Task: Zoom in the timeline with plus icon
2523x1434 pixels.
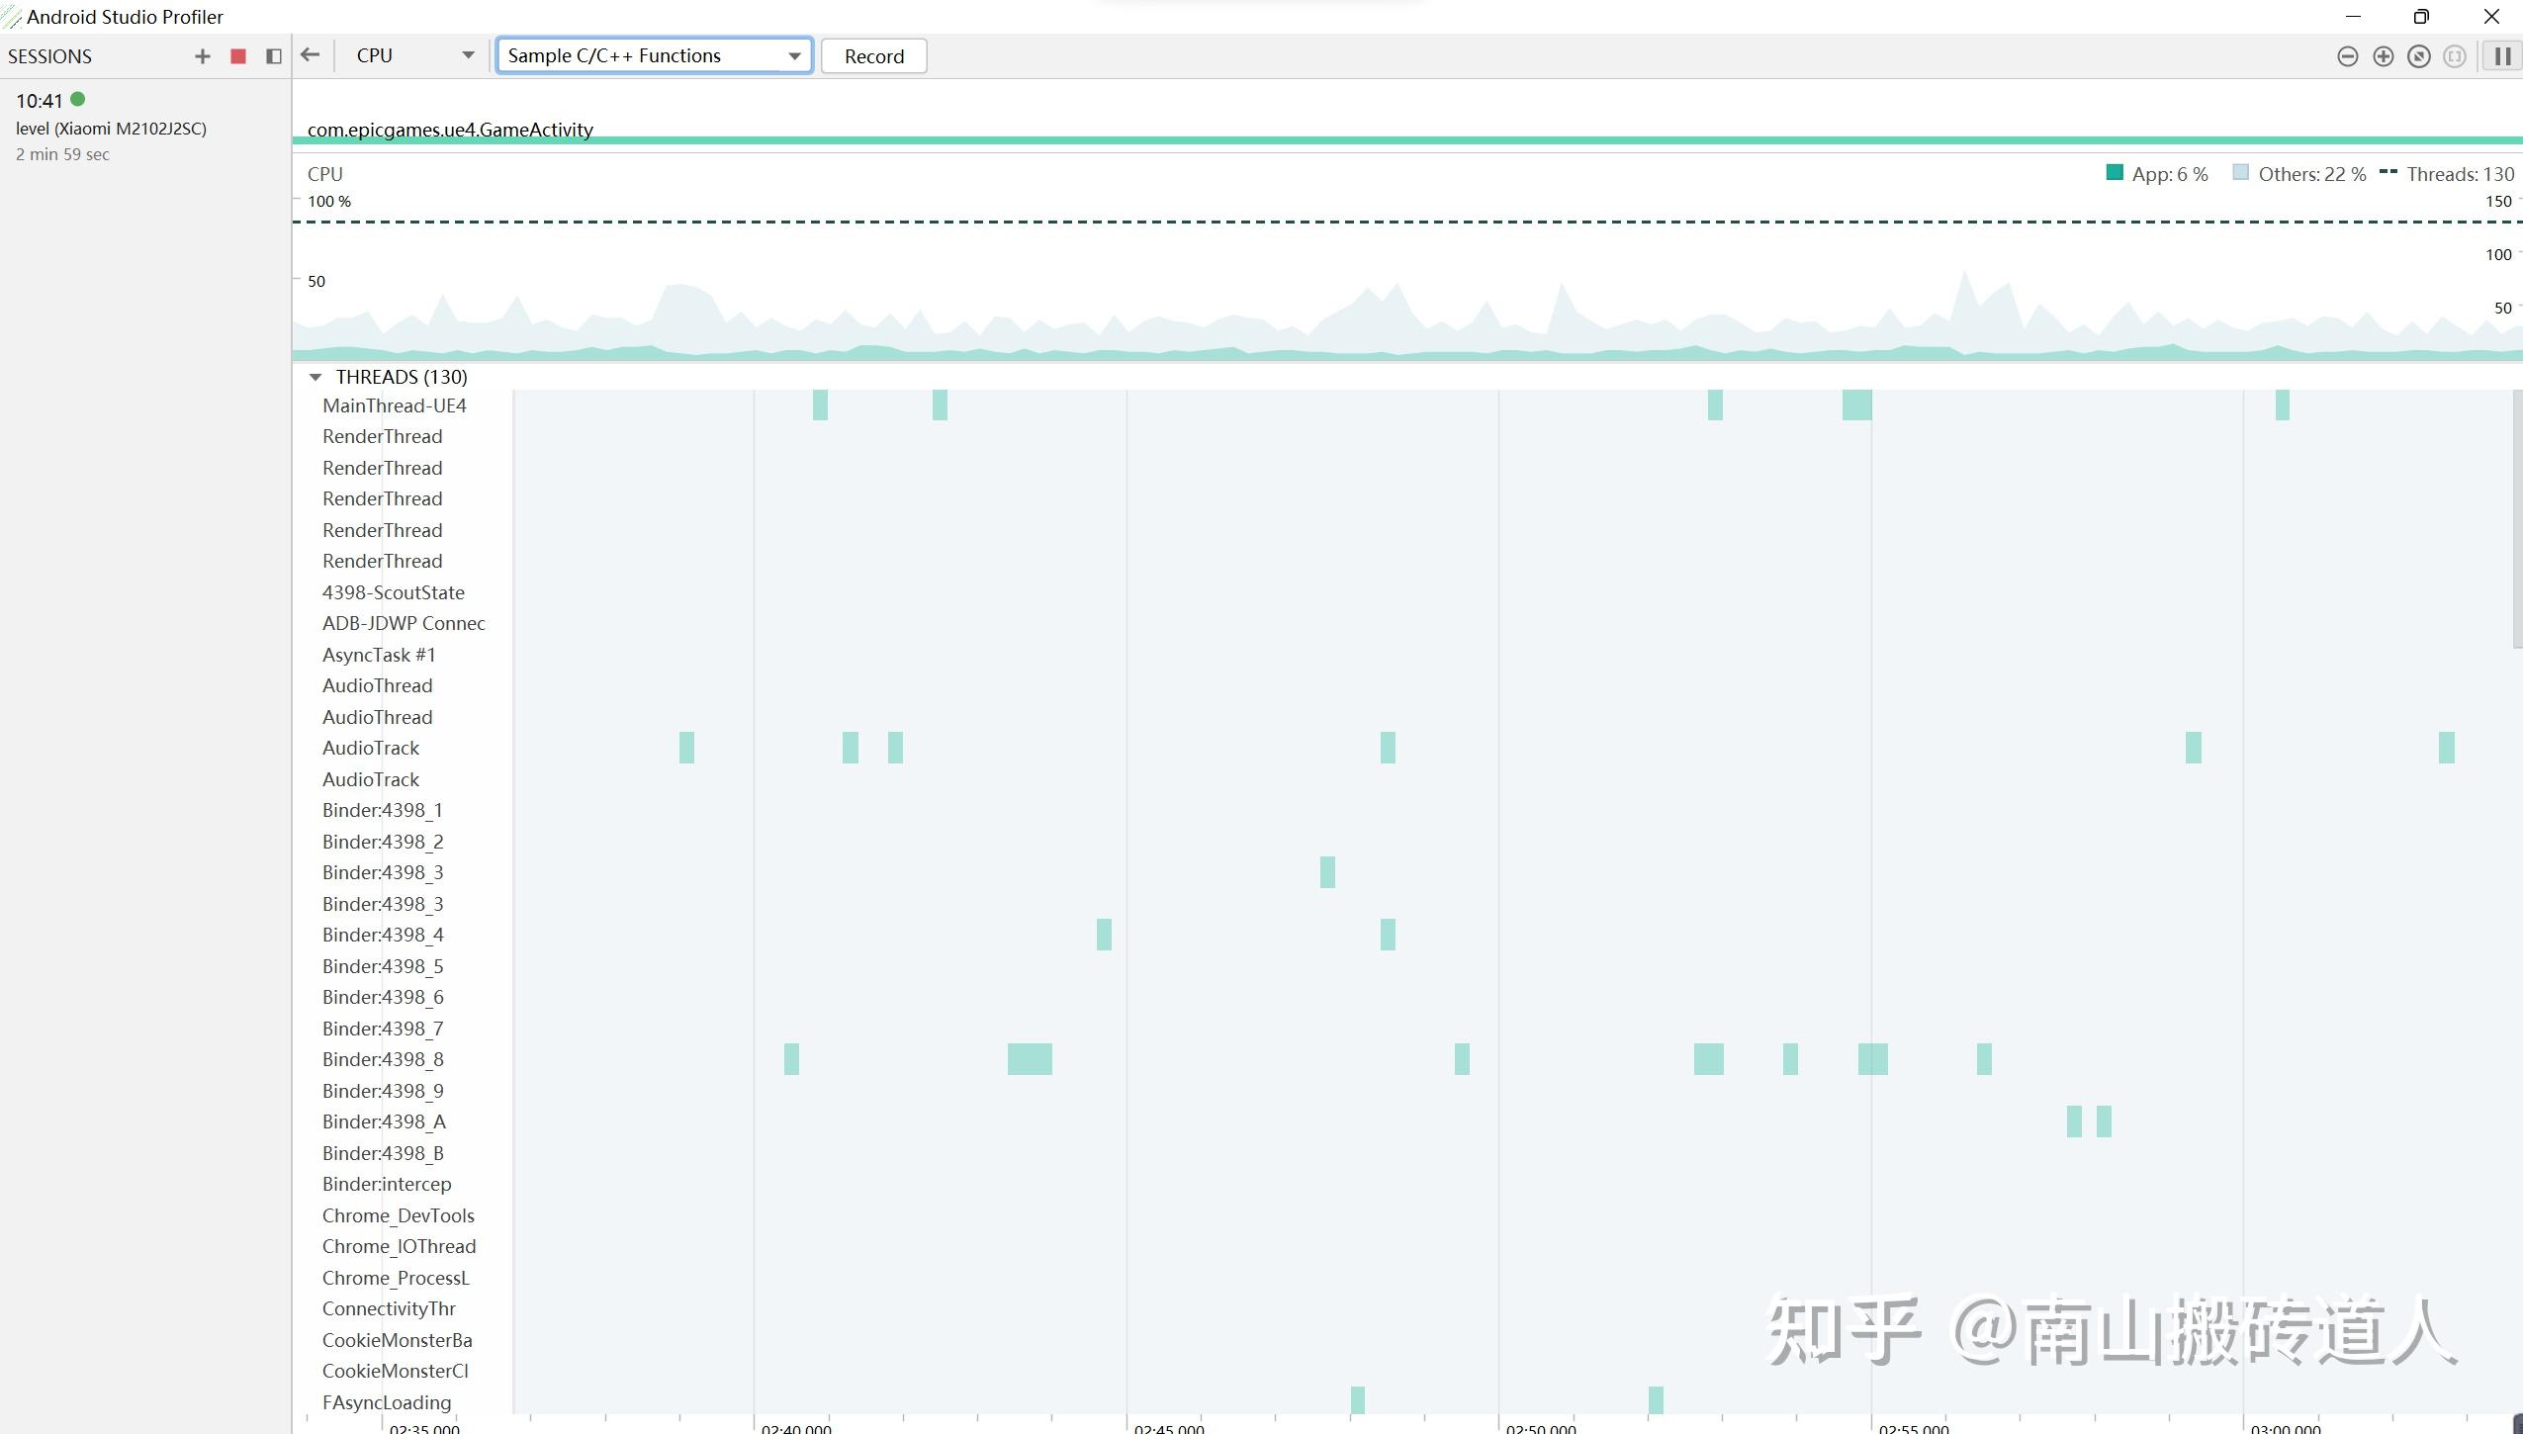Action: click(2384, 56)
